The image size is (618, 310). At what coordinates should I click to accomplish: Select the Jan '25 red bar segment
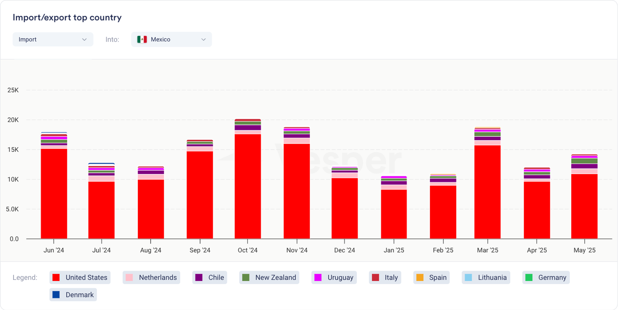tap(394, 214)
